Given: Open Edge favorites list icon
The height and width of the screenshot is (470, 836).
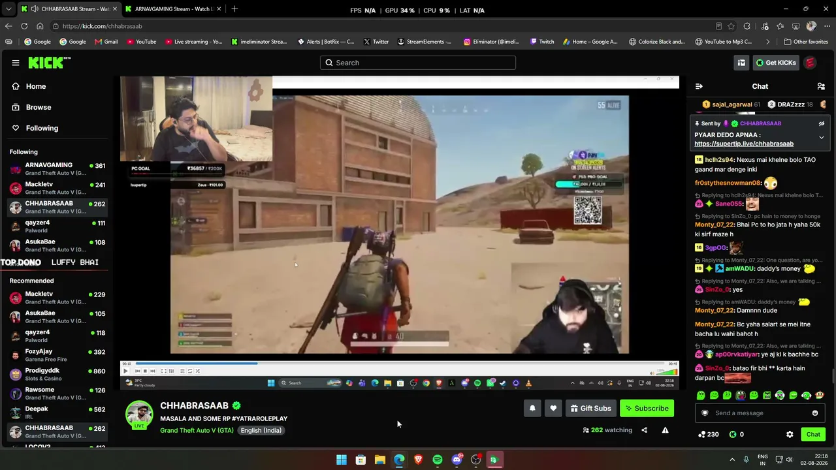Looking at the screenshot, I should (x=780, y=26).
